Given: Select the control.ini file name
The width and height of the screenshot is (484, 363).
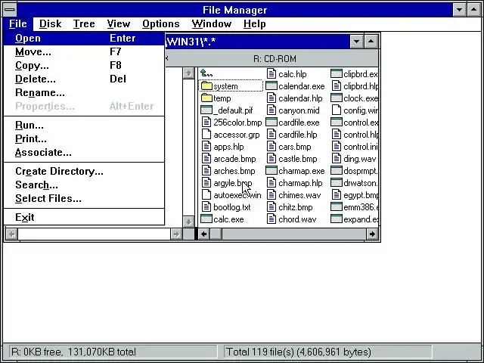Looking at the screenshot, I should pos(361,147).
